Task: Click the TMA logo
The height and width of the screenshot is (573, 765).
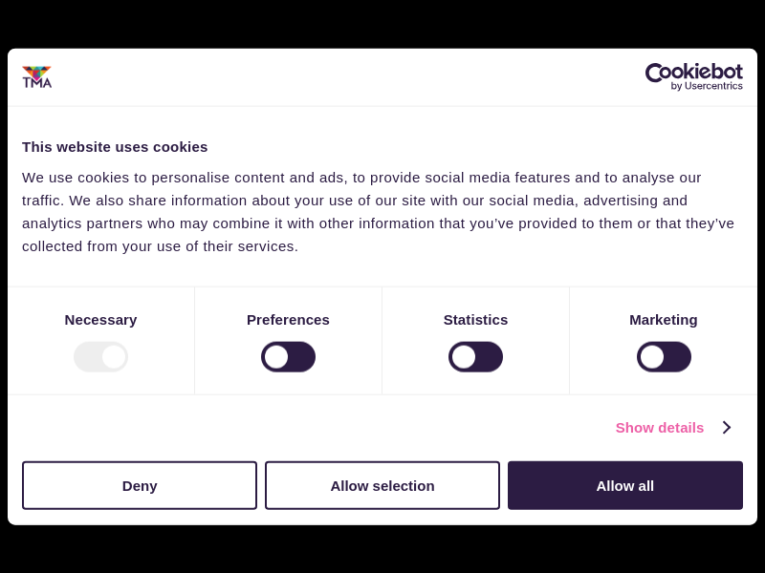Action: (37, 77)
